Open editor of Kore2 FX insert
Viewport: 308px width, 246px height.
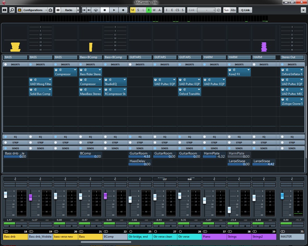(234, 70)
